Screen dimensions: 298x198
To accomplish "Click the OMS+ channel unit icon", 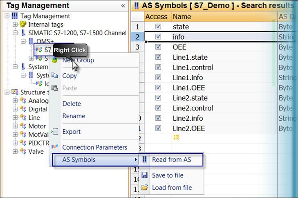I will tap(31, 41).
